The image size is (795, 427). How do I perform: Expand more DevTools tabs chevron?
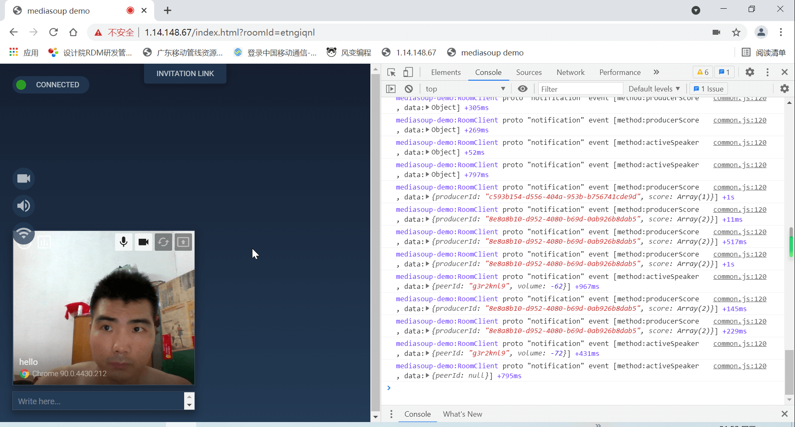point(656,72)
